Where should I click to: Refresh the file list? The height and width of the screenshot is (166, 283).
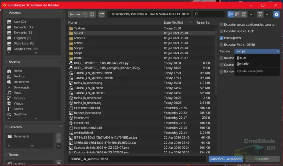[x=92, y=14]
